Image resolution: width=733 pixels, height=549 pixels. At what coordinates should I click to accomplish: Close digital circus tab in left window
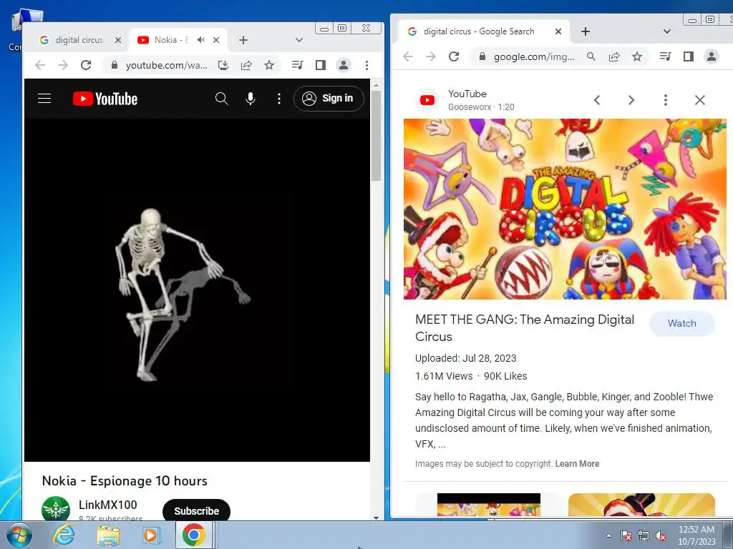pos(118,40)
